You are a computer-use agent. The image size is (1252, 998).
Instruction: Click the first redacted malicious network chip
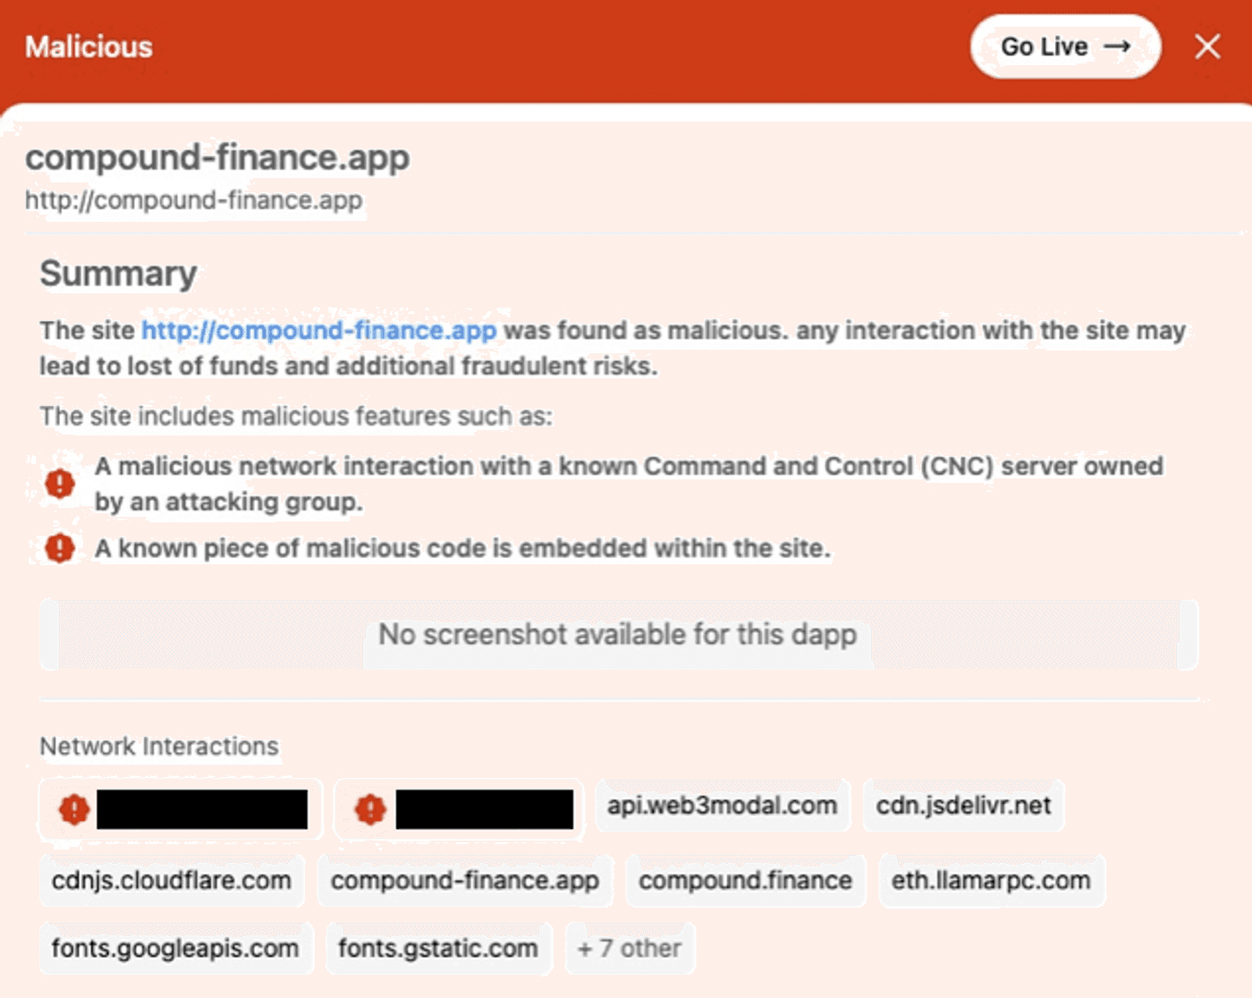180,809
